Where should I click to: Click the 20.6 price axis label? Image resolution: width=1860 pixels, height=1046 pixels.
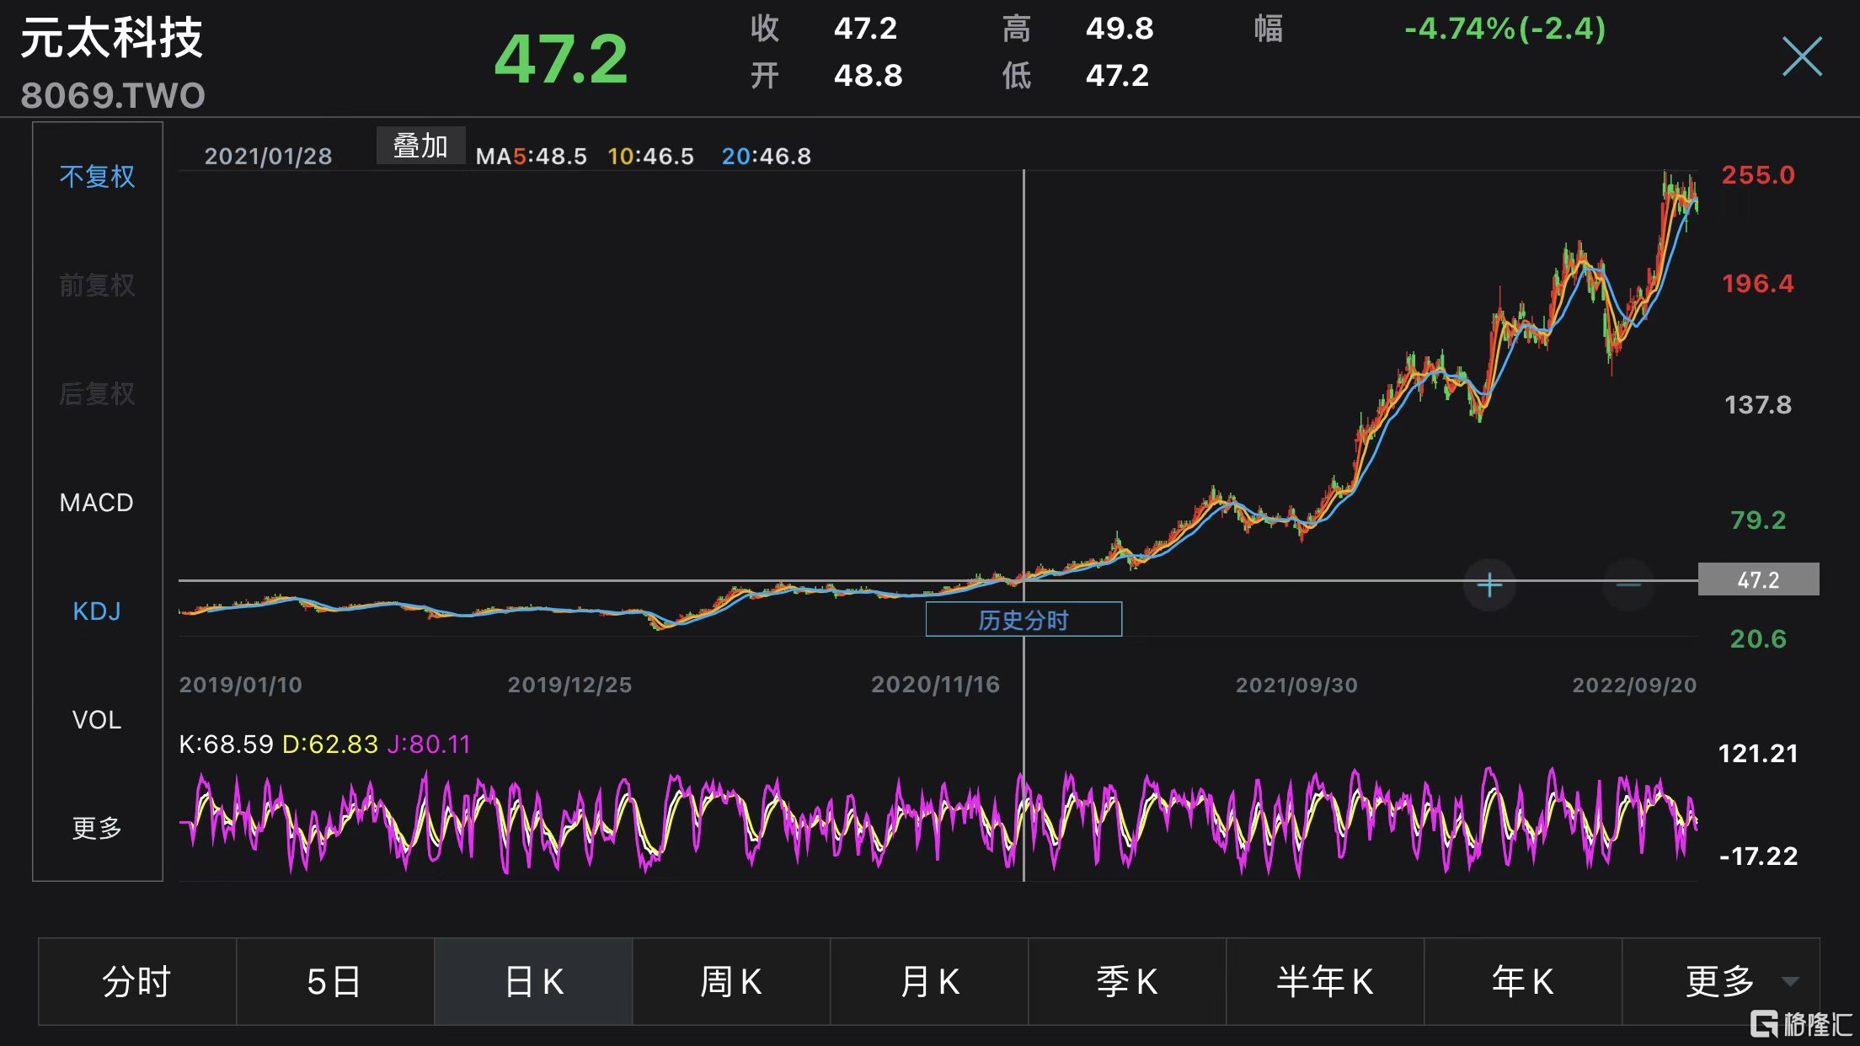(x=1758, y=638)
